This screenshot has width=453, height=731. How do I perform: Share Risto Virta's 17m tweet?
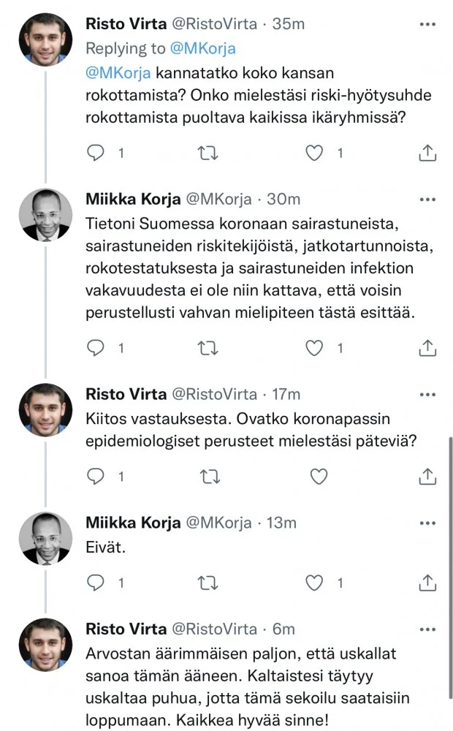click(x=428, y=477)
